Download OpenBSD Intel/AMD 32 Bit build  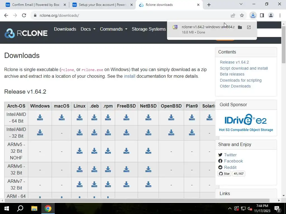(x=171, y=133)
